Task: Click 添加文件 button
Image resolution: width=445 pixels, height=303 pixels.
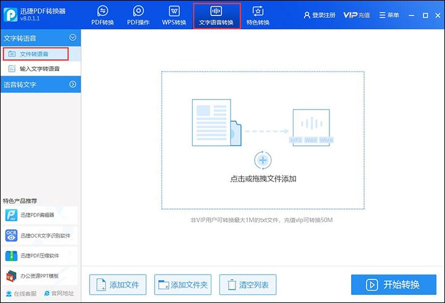Action: pyautogui.click(x=118, y=284)
